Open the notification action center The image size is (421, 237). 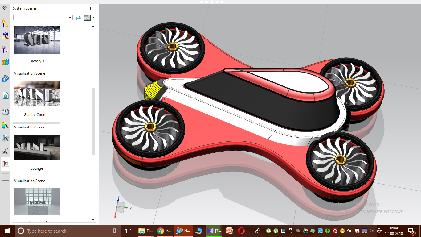click(x=411, y=231)
